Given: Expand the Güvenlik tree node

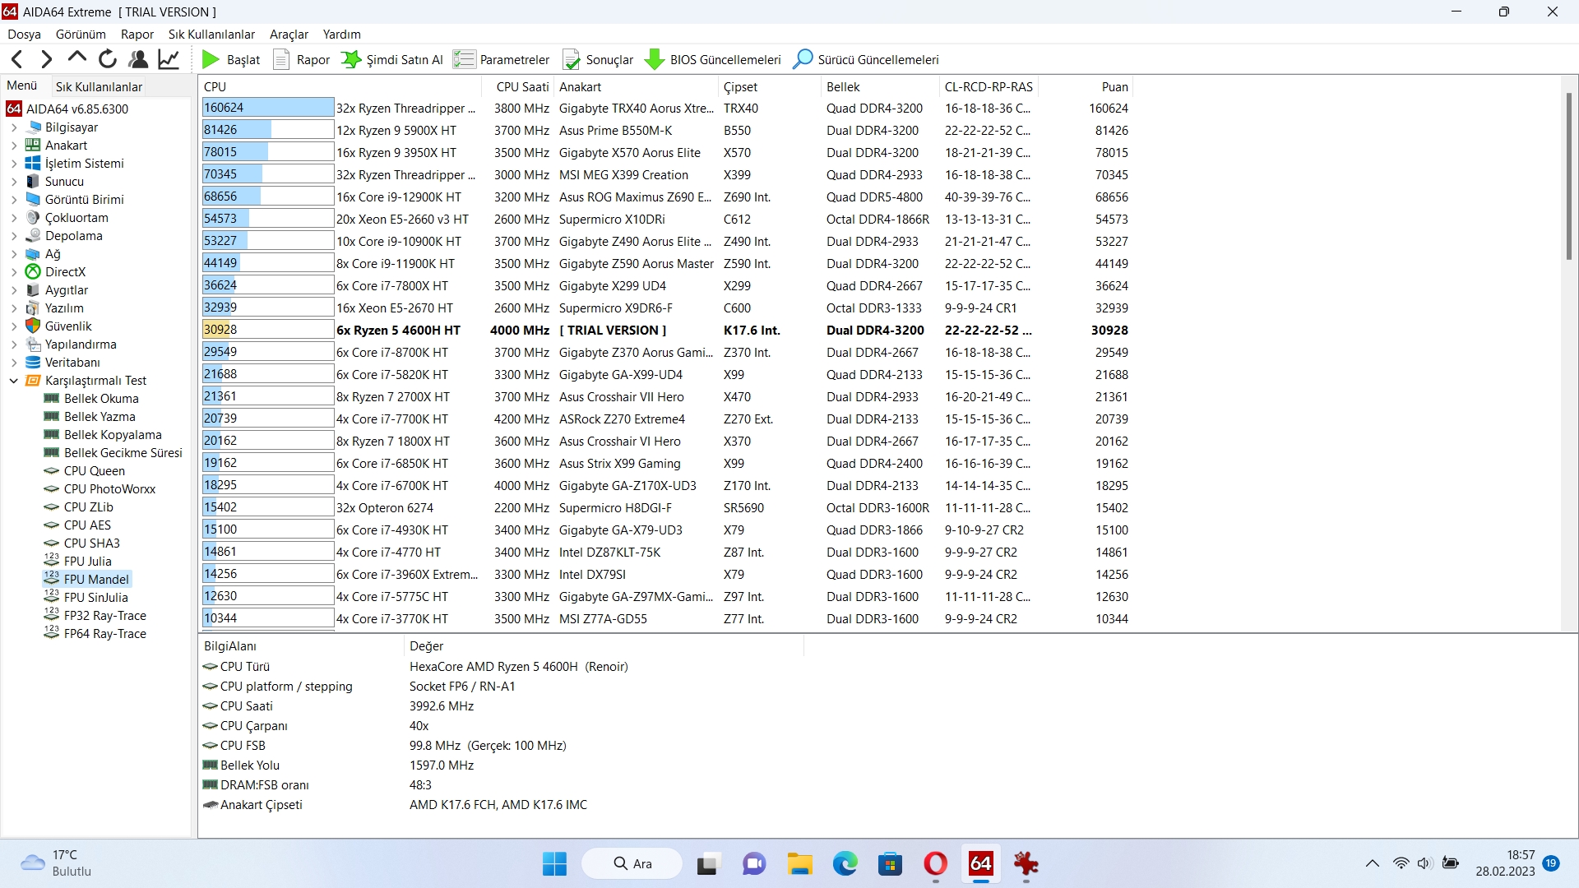Looking at the screenshot, I should (14, 326).
